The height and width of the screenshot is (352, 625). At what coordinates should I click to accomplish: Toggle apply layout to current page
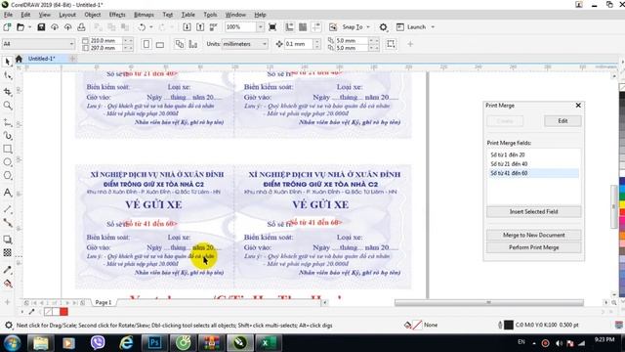point(193,44)
